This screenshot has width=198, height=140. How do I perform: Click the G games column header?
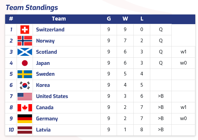pyautogui.click(x=109, y=19)
